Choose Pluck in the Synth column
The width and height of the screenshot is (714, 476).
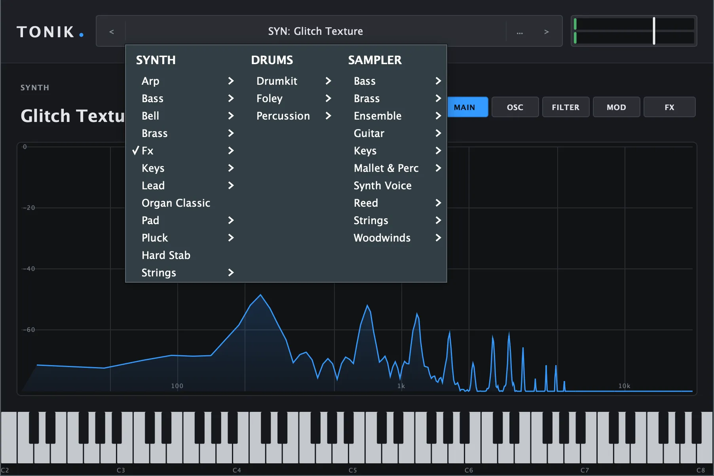coord(155,238)
